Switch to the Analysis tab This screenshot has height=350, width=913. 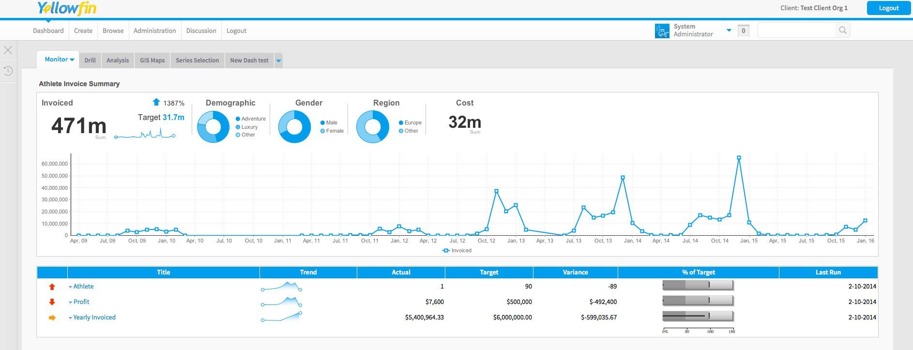coord(118,61)
